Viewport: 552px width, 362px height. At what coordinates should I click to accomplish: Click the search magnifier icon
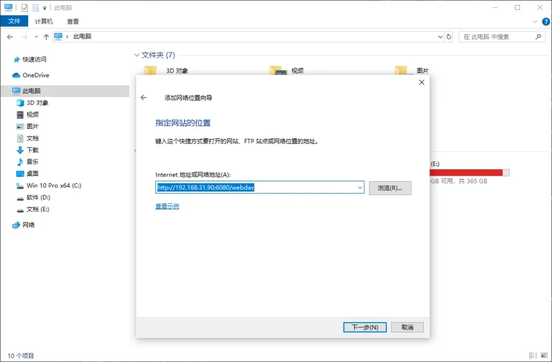point(538,37)
